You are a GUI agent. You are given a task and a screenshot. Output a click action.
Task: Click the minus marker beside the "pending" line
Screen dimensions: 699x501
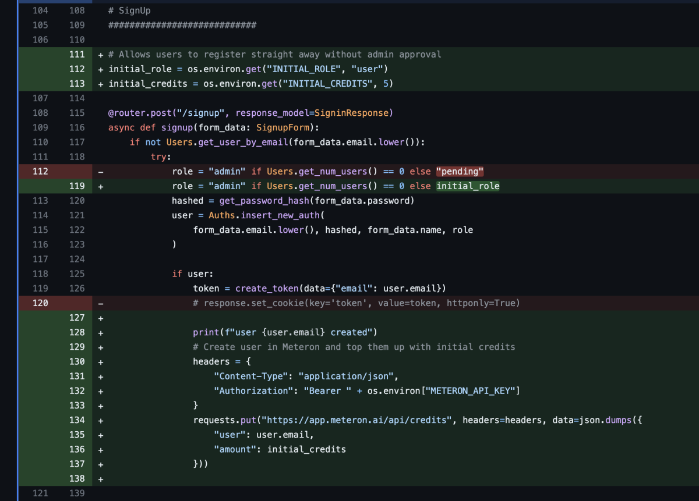[101, 172]
